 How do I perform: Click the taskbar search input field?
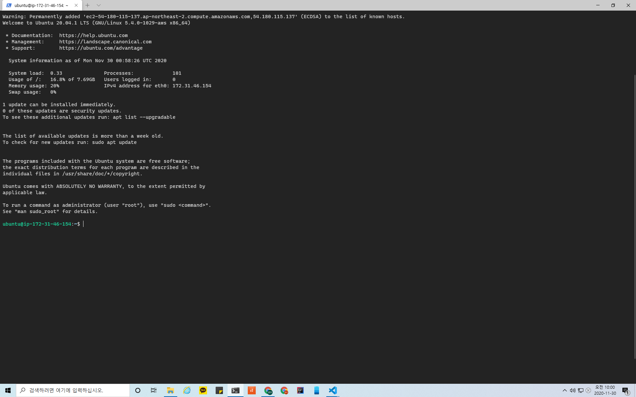pos(73,390)
